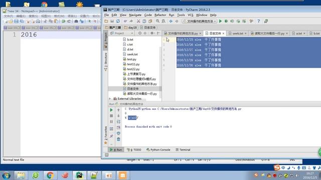Click the Windows Start button
321x180 pixels.
coord(6,175)
